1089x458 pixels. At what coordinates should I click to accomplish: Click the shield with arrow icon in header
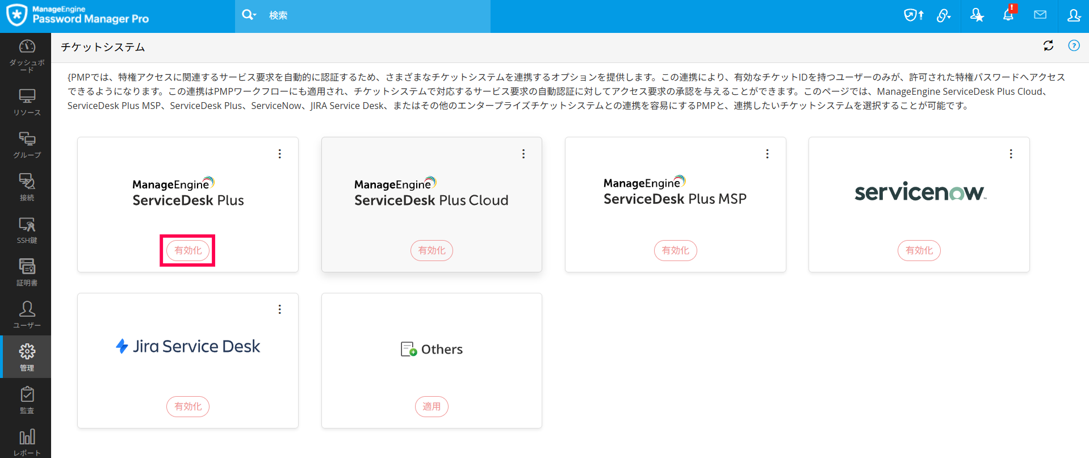coord(914,15)
